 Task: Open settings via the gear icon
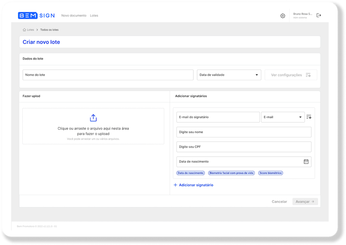283,16
